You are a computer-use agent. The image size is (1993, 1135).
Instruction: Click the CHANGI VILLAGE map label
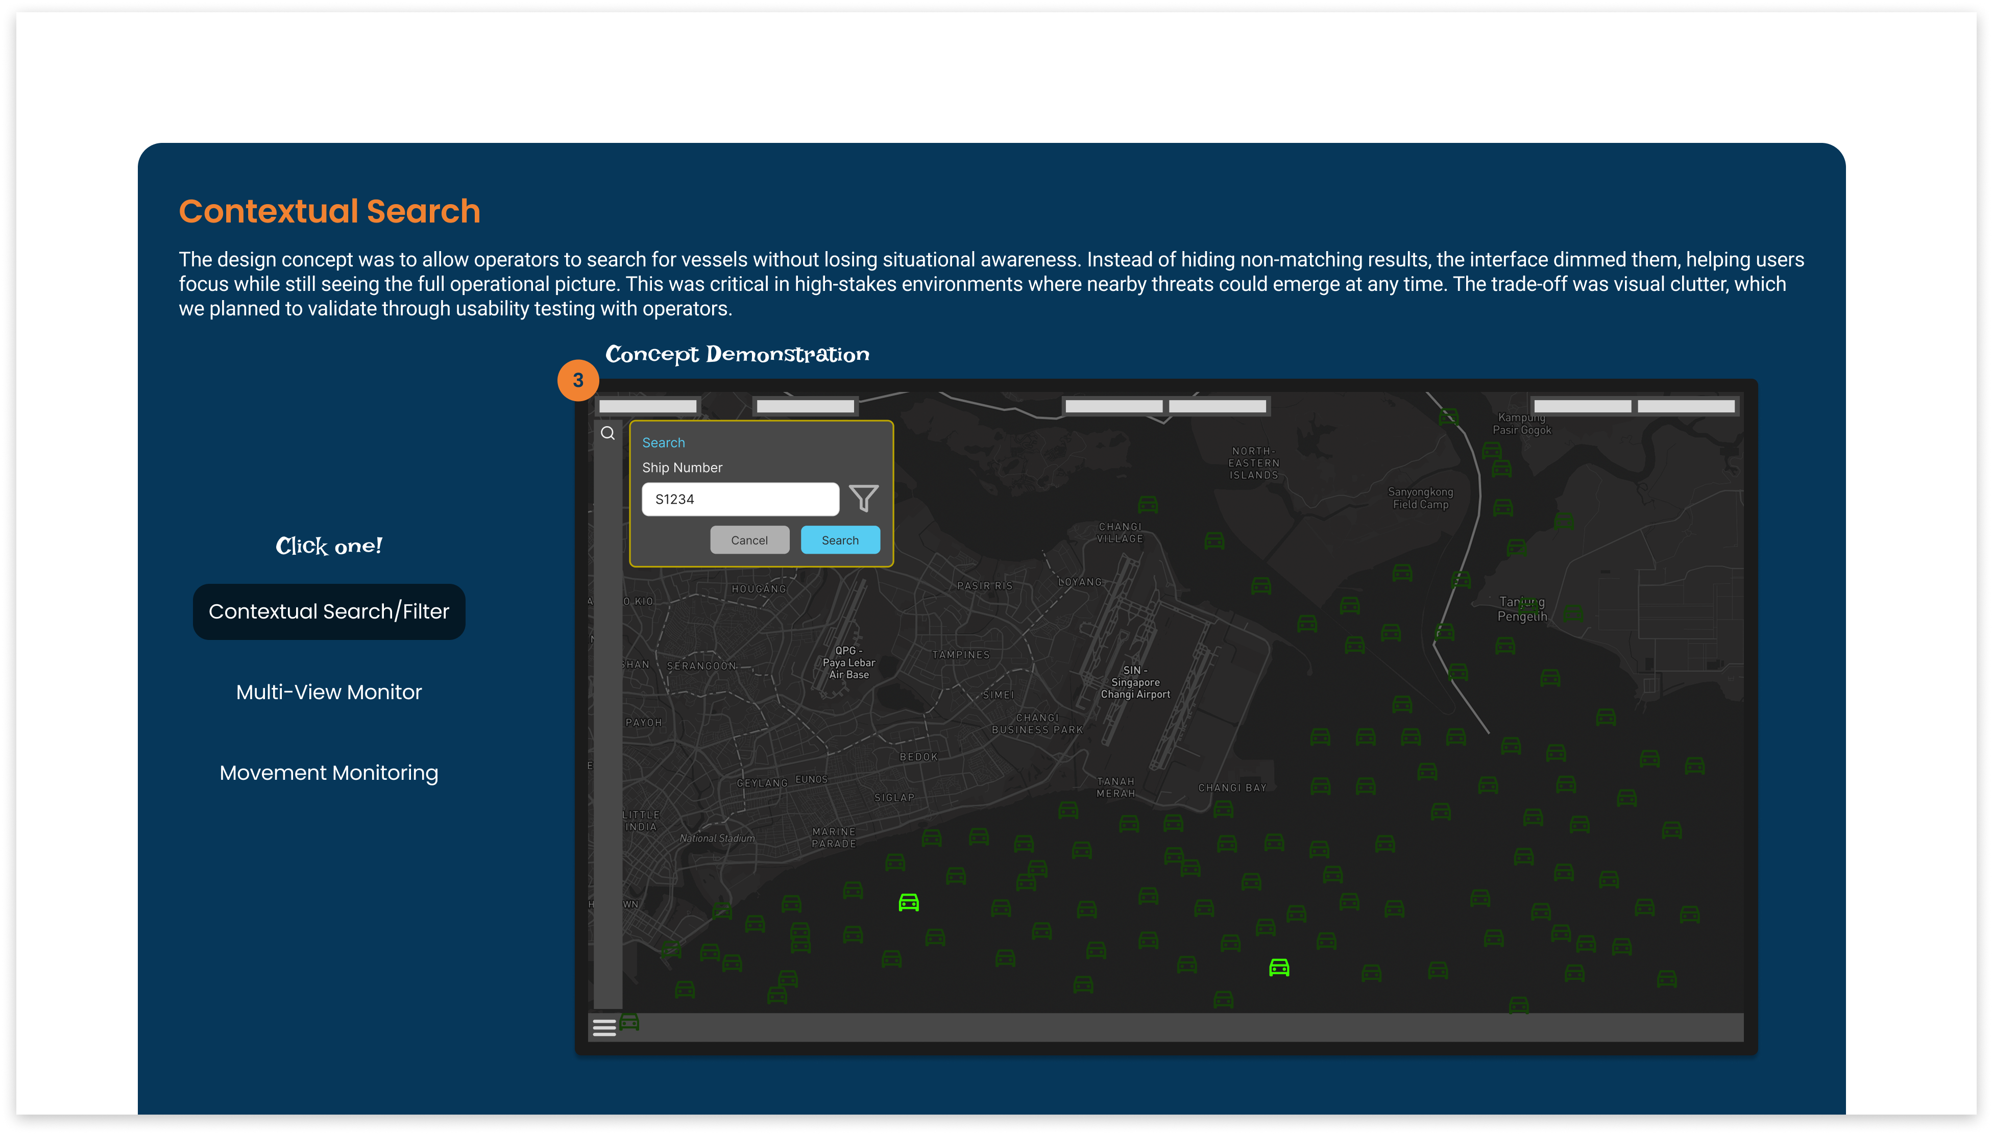[1120, 533]
